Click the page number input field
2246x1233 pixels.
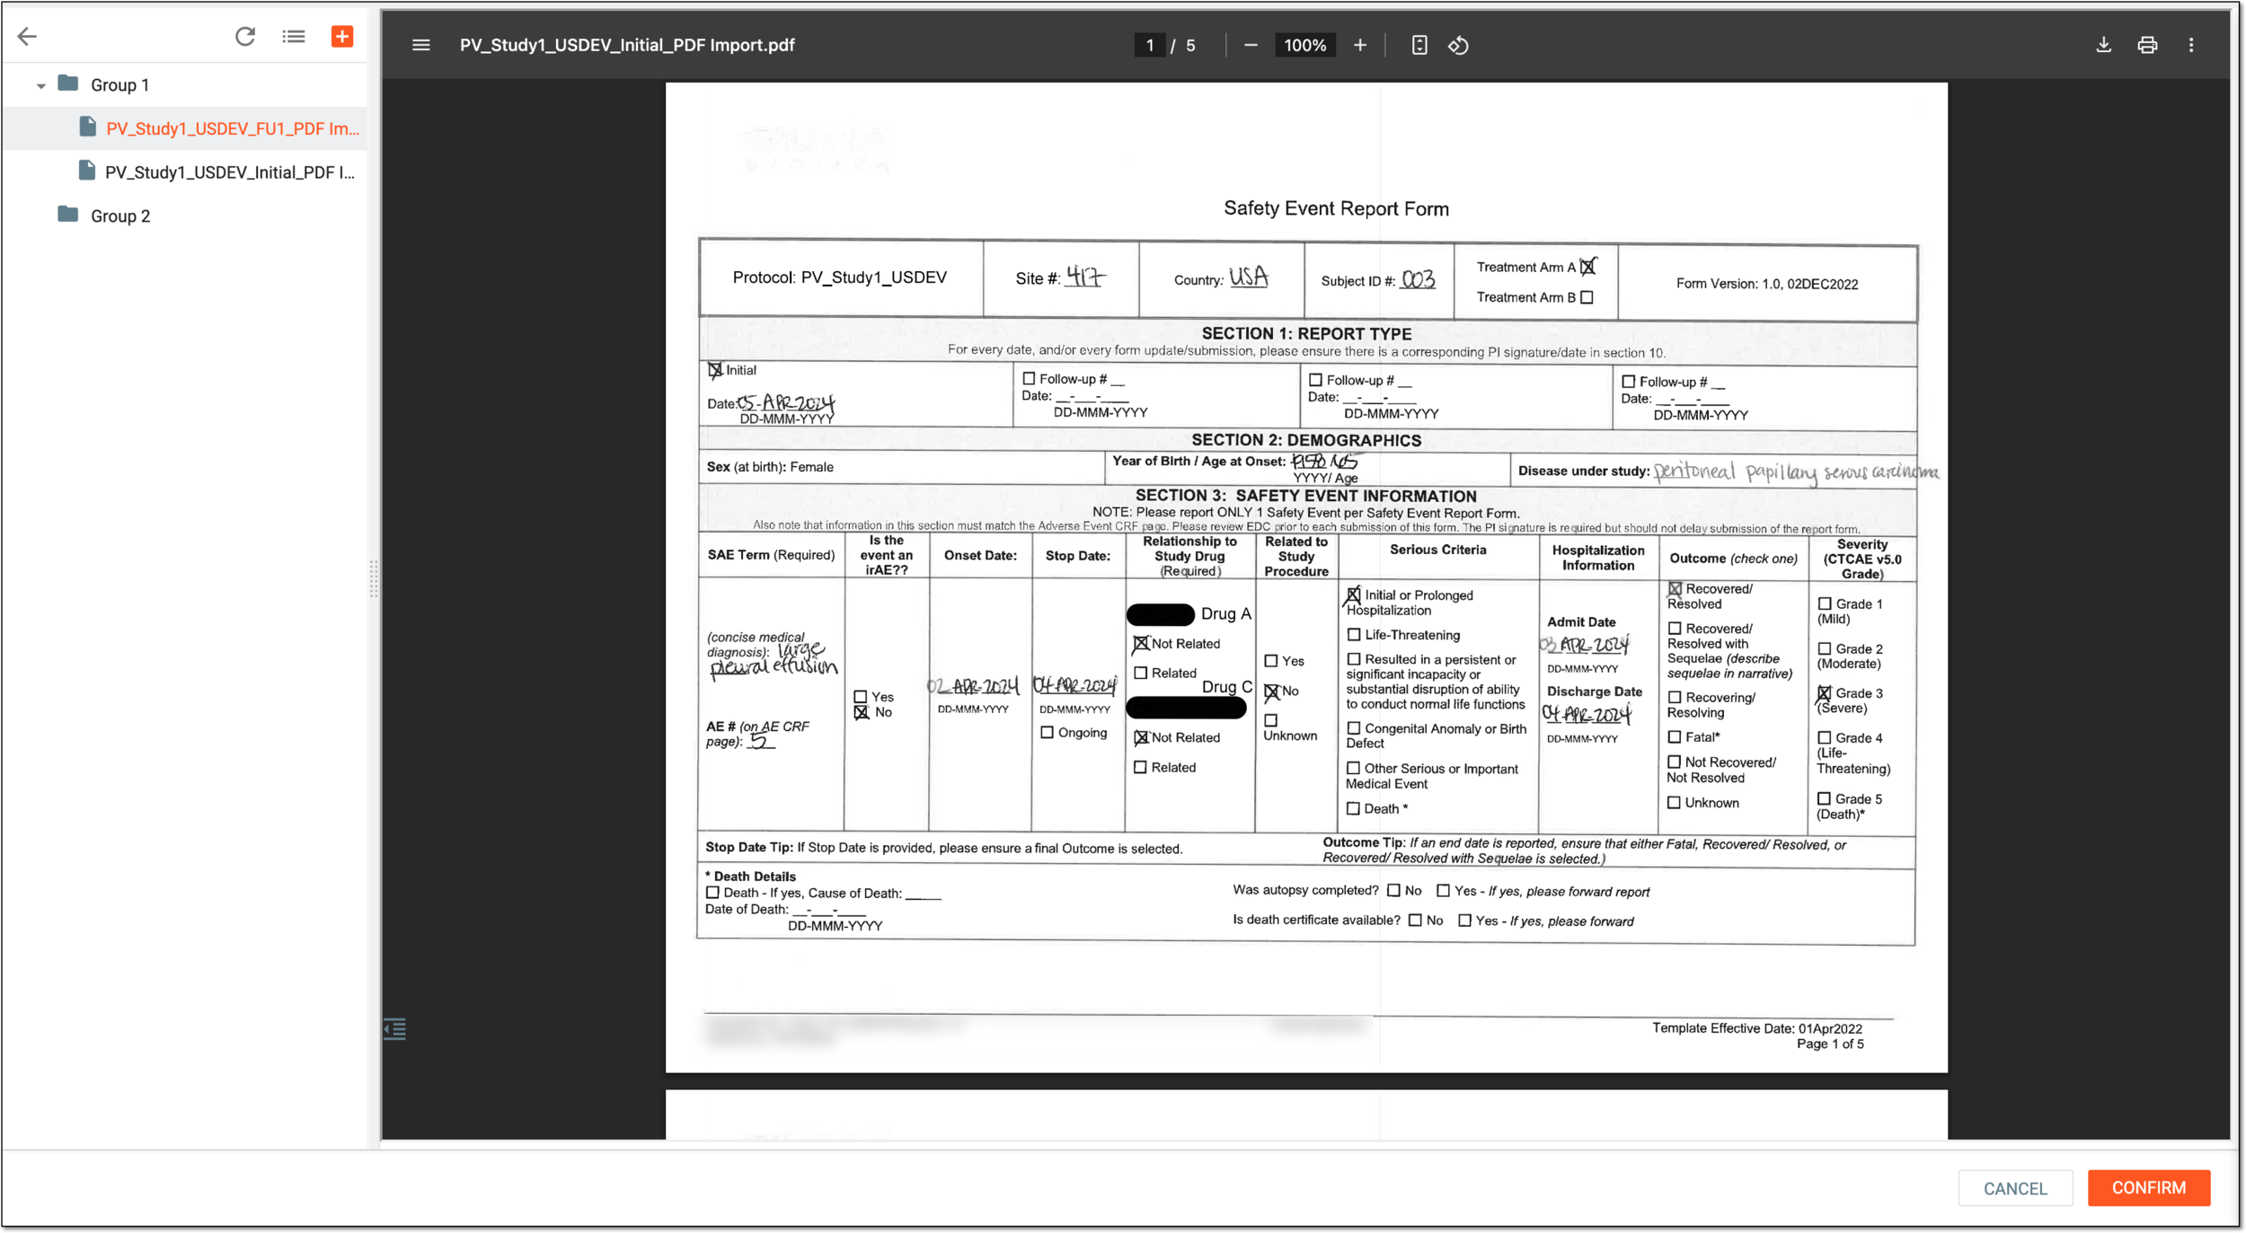[x=1150, y=45]
